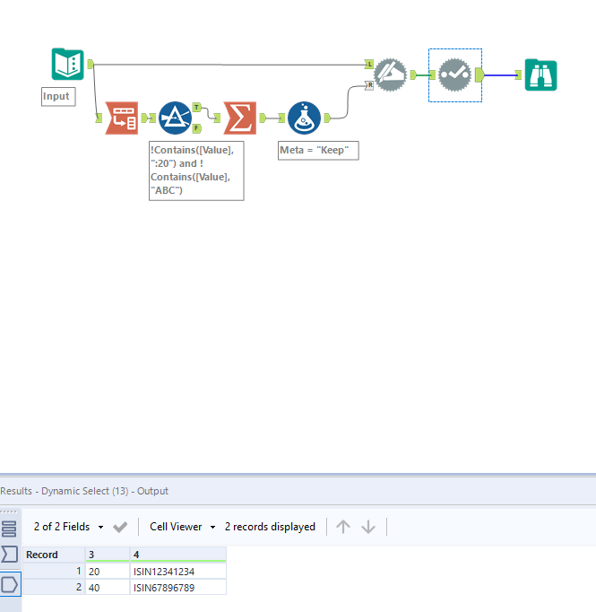
Task: Select the output anchor data view icon
Action: [10, 584]
